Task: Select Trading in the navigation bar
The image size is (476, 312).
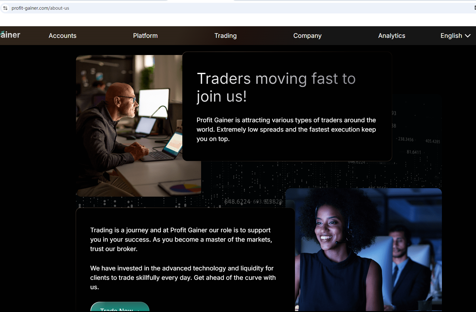Action: tap(225, 36)
